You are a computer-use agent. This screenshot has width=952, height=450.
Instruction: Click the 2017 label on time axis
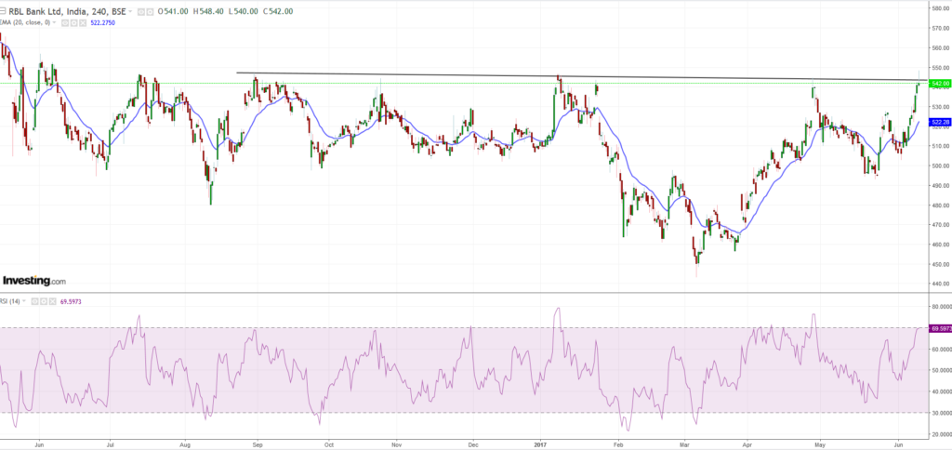[x=541, y=443]
